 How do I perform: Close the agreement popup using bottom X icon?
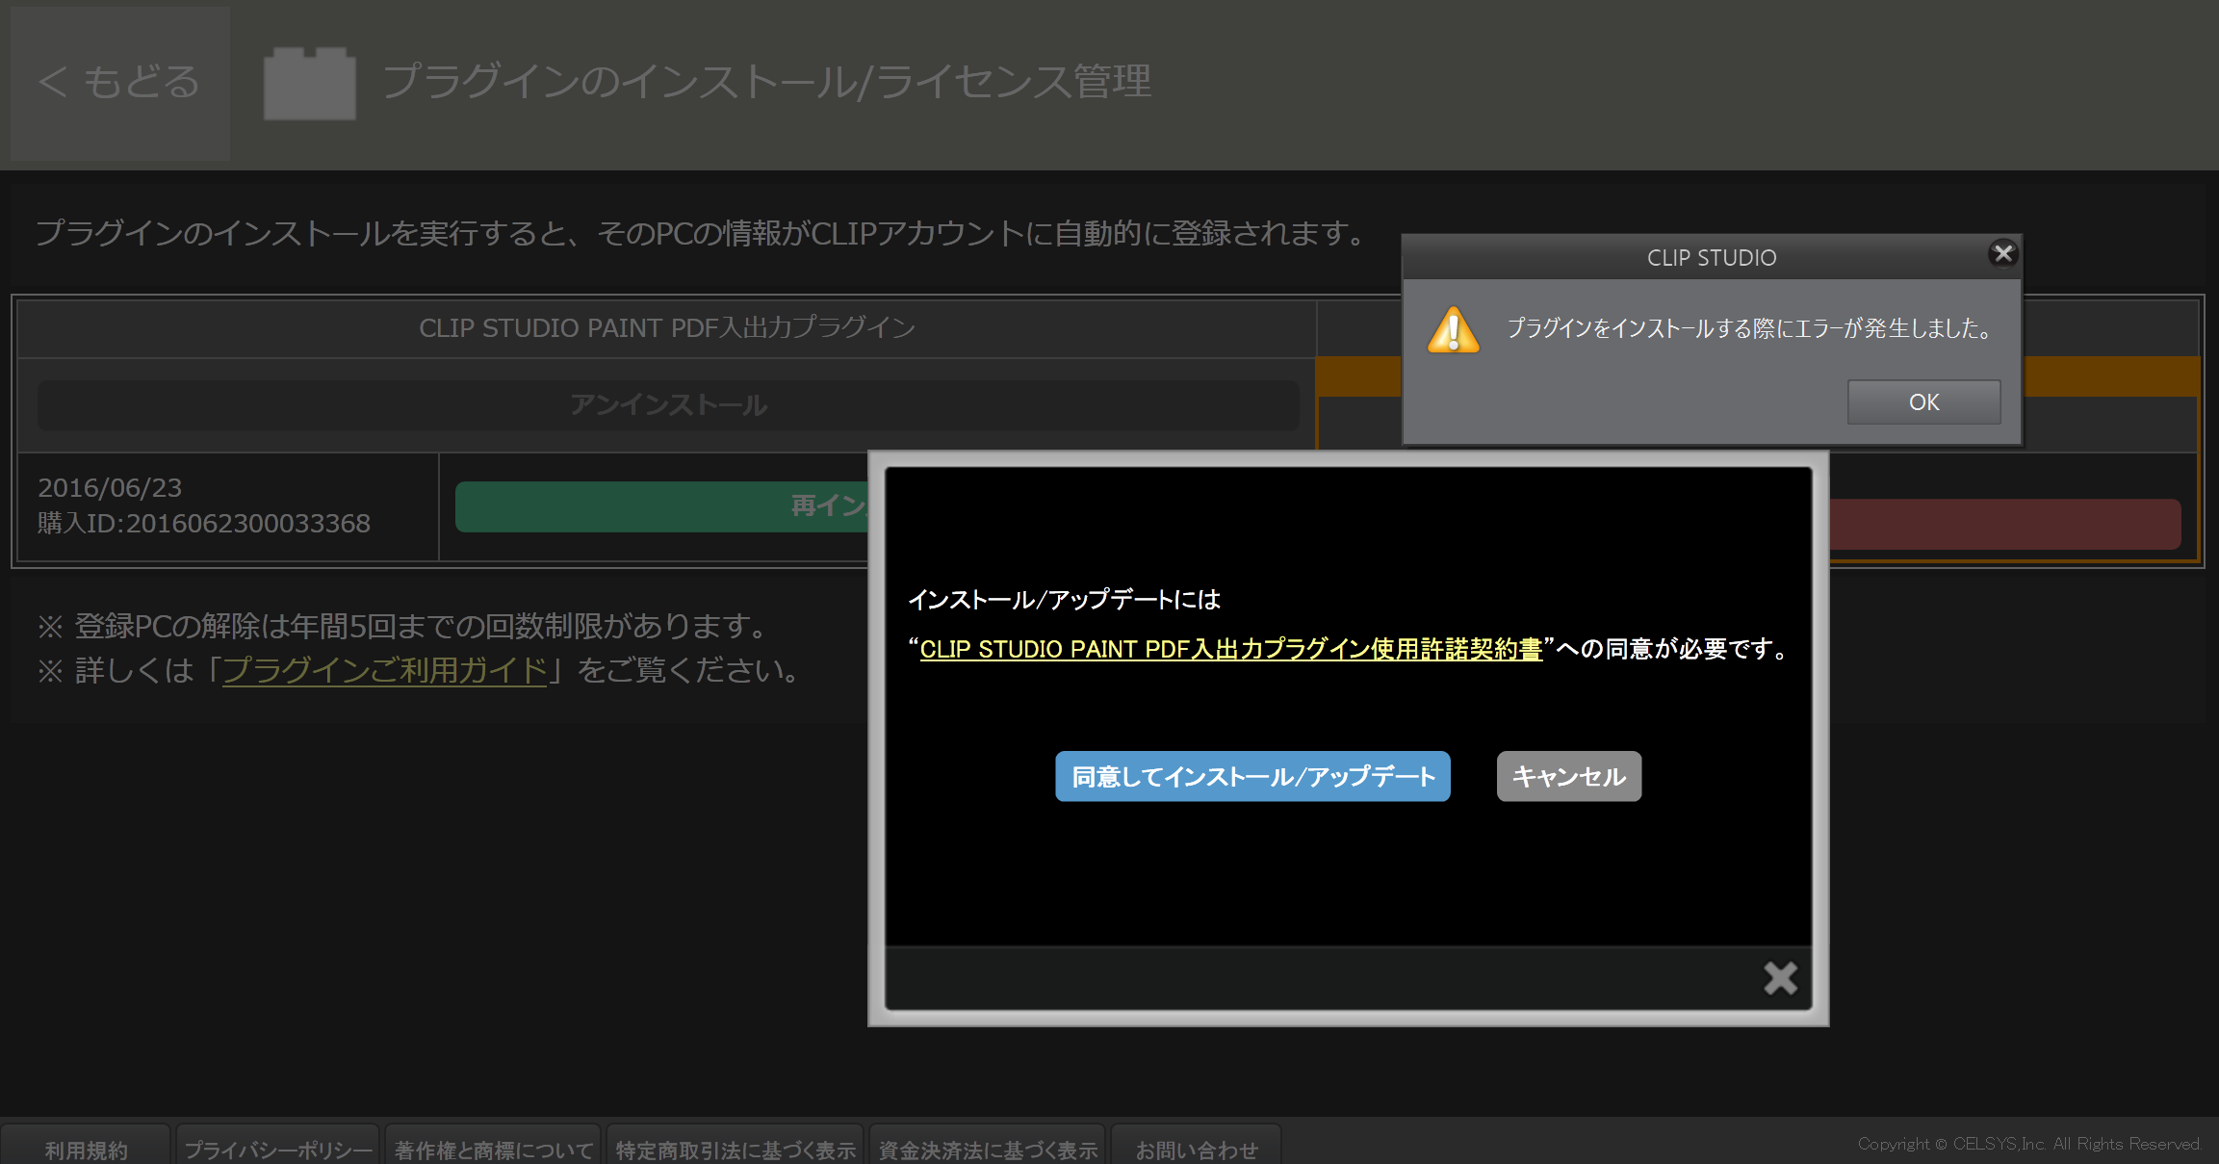(x=1780, y=978)
